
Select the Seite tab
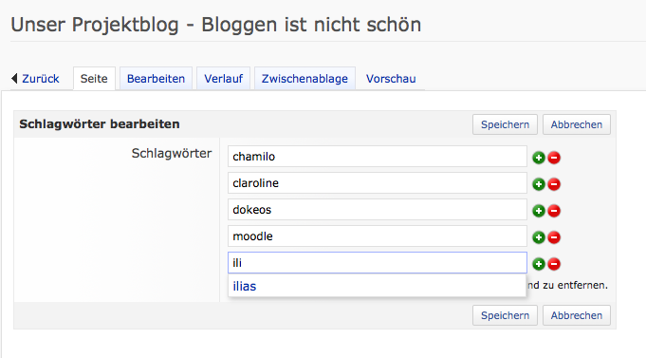(x=94, y=79)
